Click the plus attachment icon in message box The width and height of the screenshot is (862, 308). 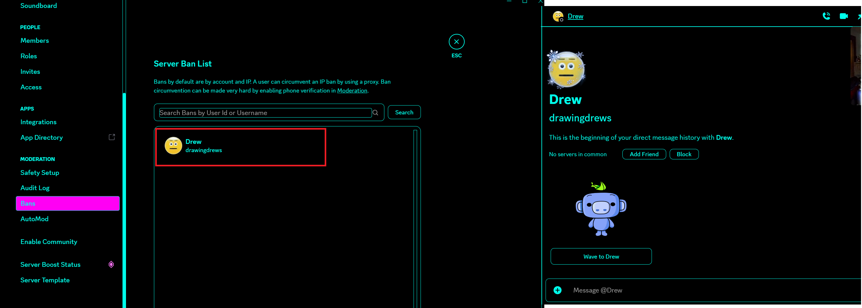[558, 290]
